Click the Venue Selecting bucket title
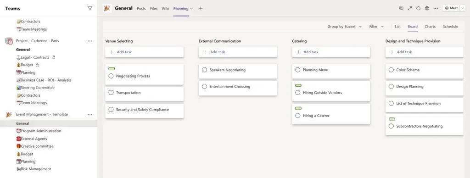This screenshot has width=470, height=178. pos(119,41)
